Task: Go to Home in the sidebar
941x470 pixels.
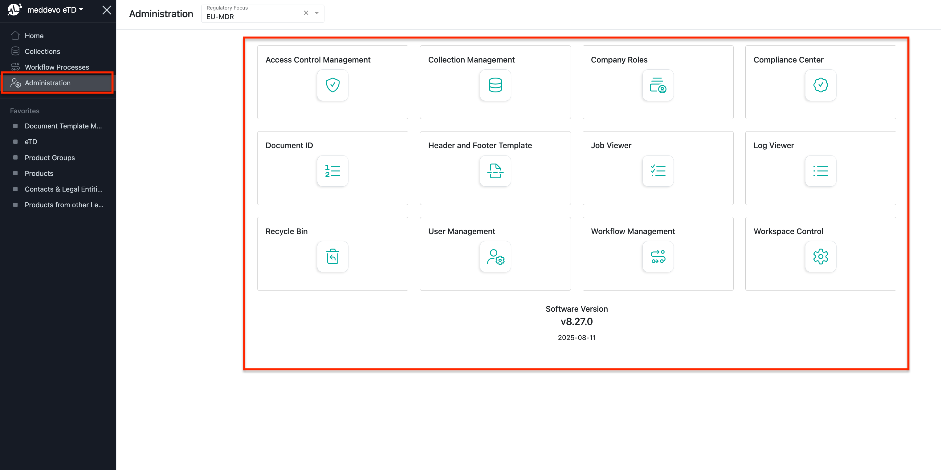Action: [x=58, y=35]
